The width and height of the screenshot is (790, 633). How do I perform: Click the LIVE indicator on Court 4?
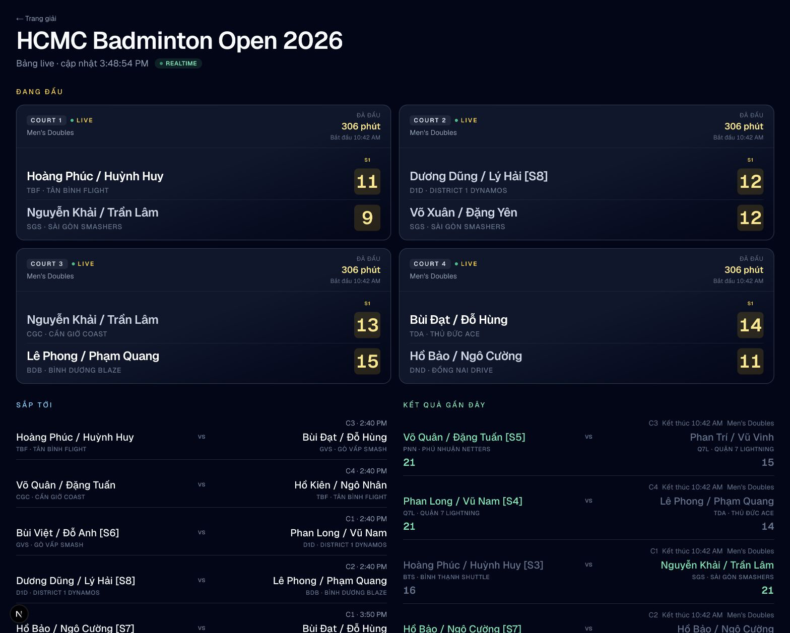466,264
